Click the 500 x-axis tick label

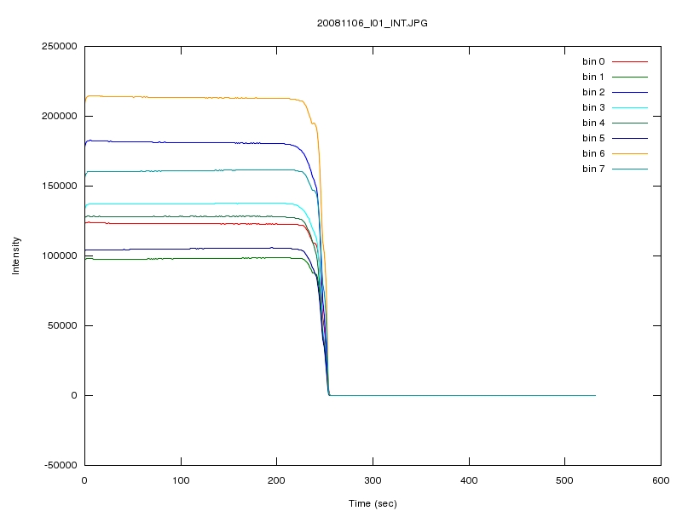point(564,480)
